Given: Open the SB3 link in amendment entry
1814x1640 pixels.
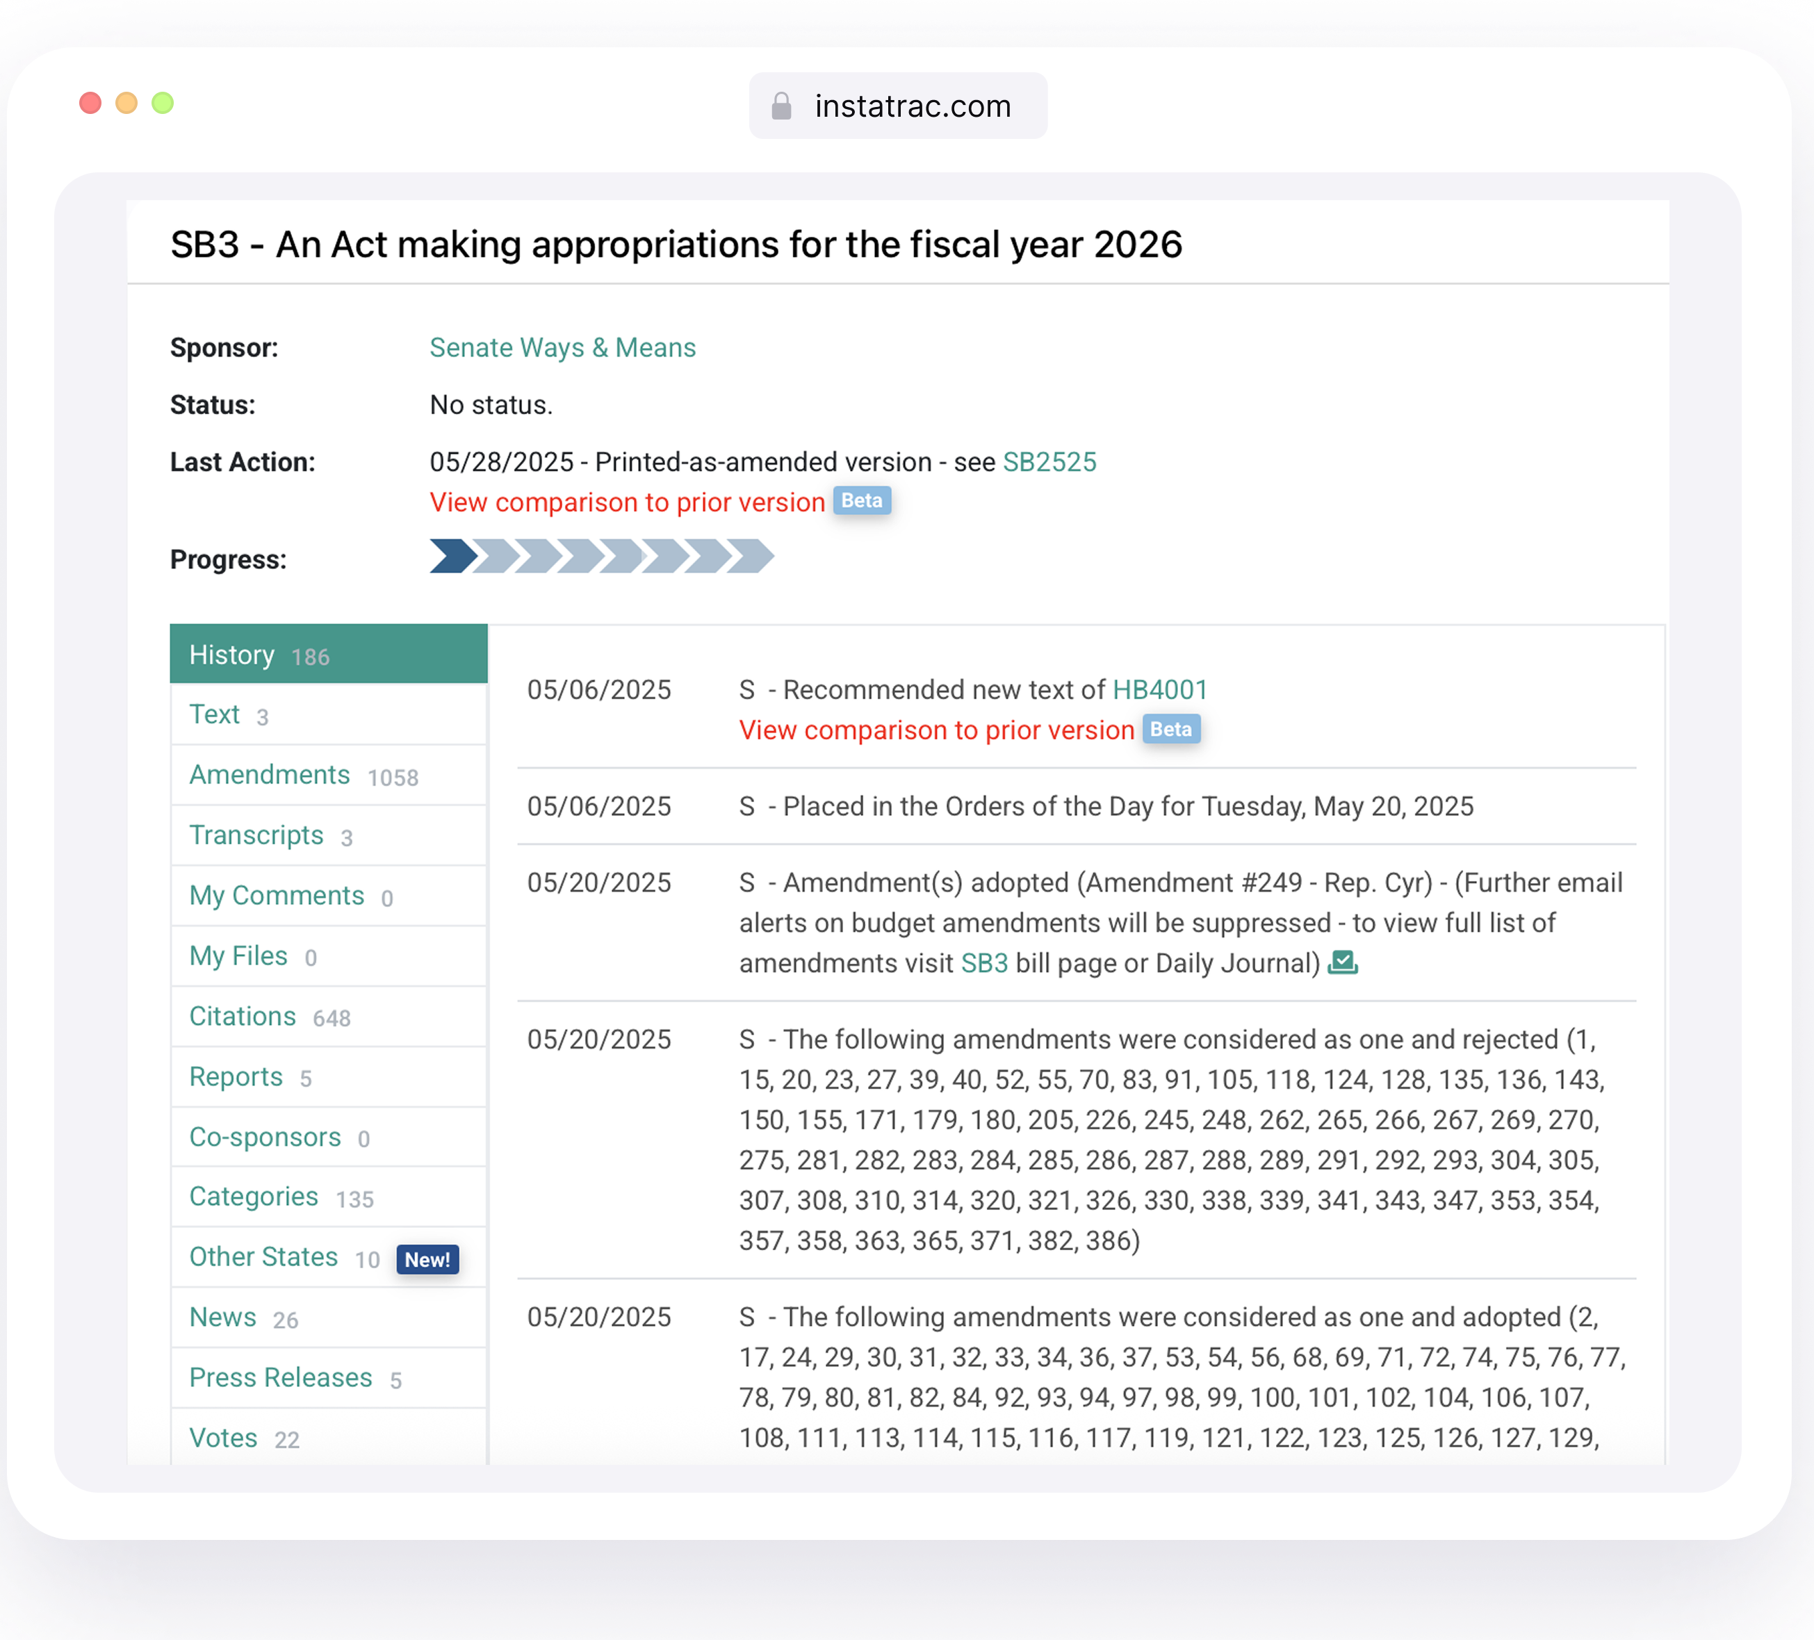Looking at the screenshot, I should tap(984, 962).
